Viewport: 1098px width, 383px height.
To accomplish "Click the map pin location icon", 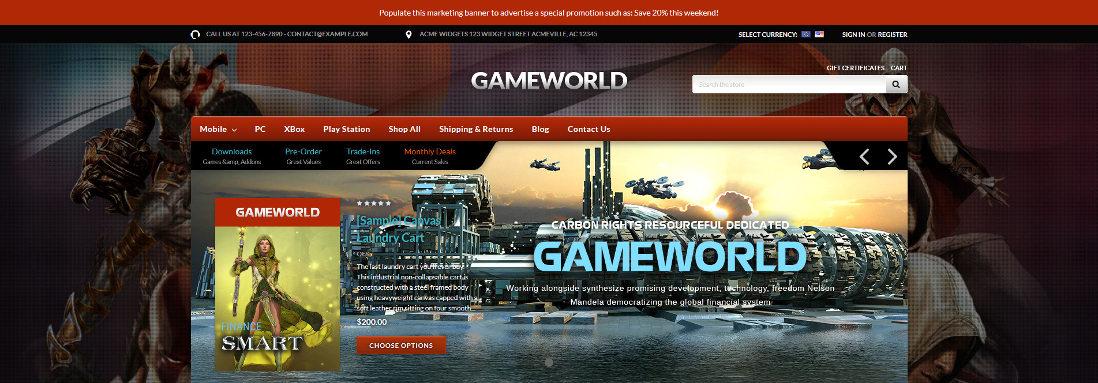I will click(409, 35).
